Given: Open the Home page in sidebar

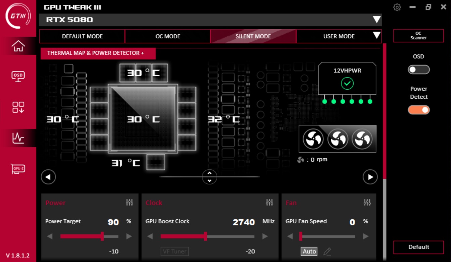Looking at the screenshot, I should pos(18,46).
